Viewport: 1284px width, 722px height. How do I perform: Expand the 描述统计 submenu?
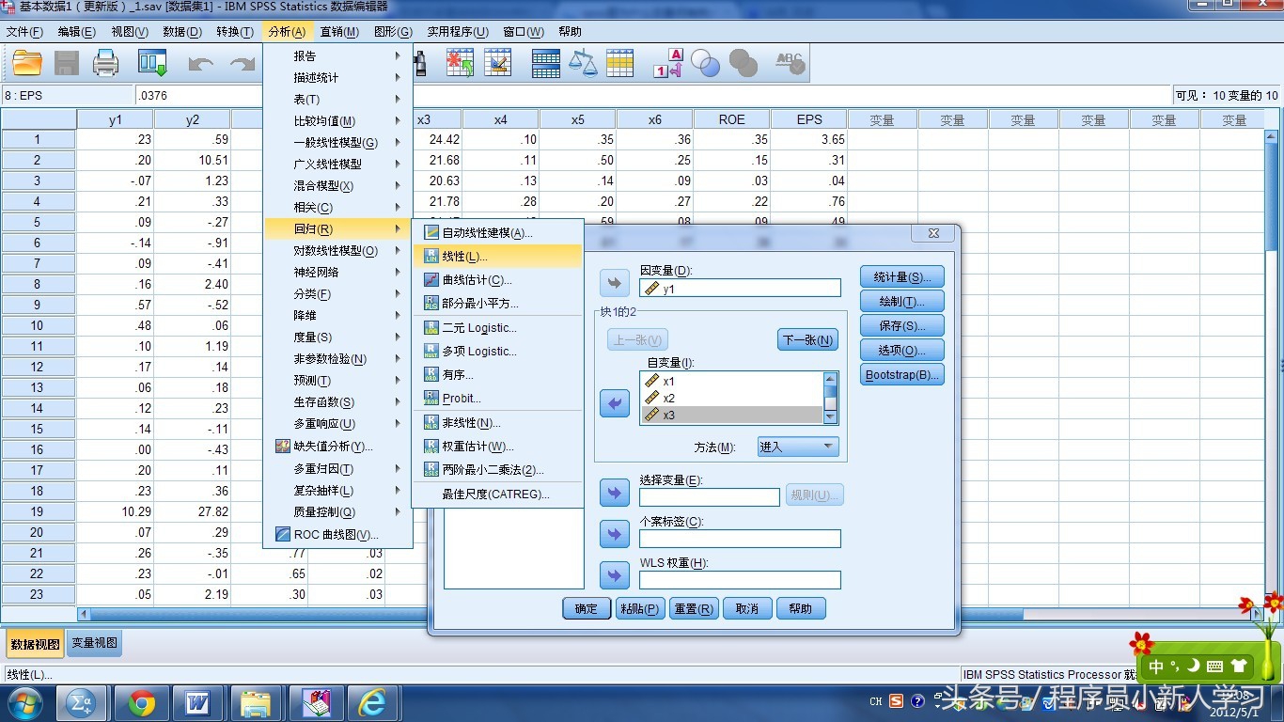(337, 77)
